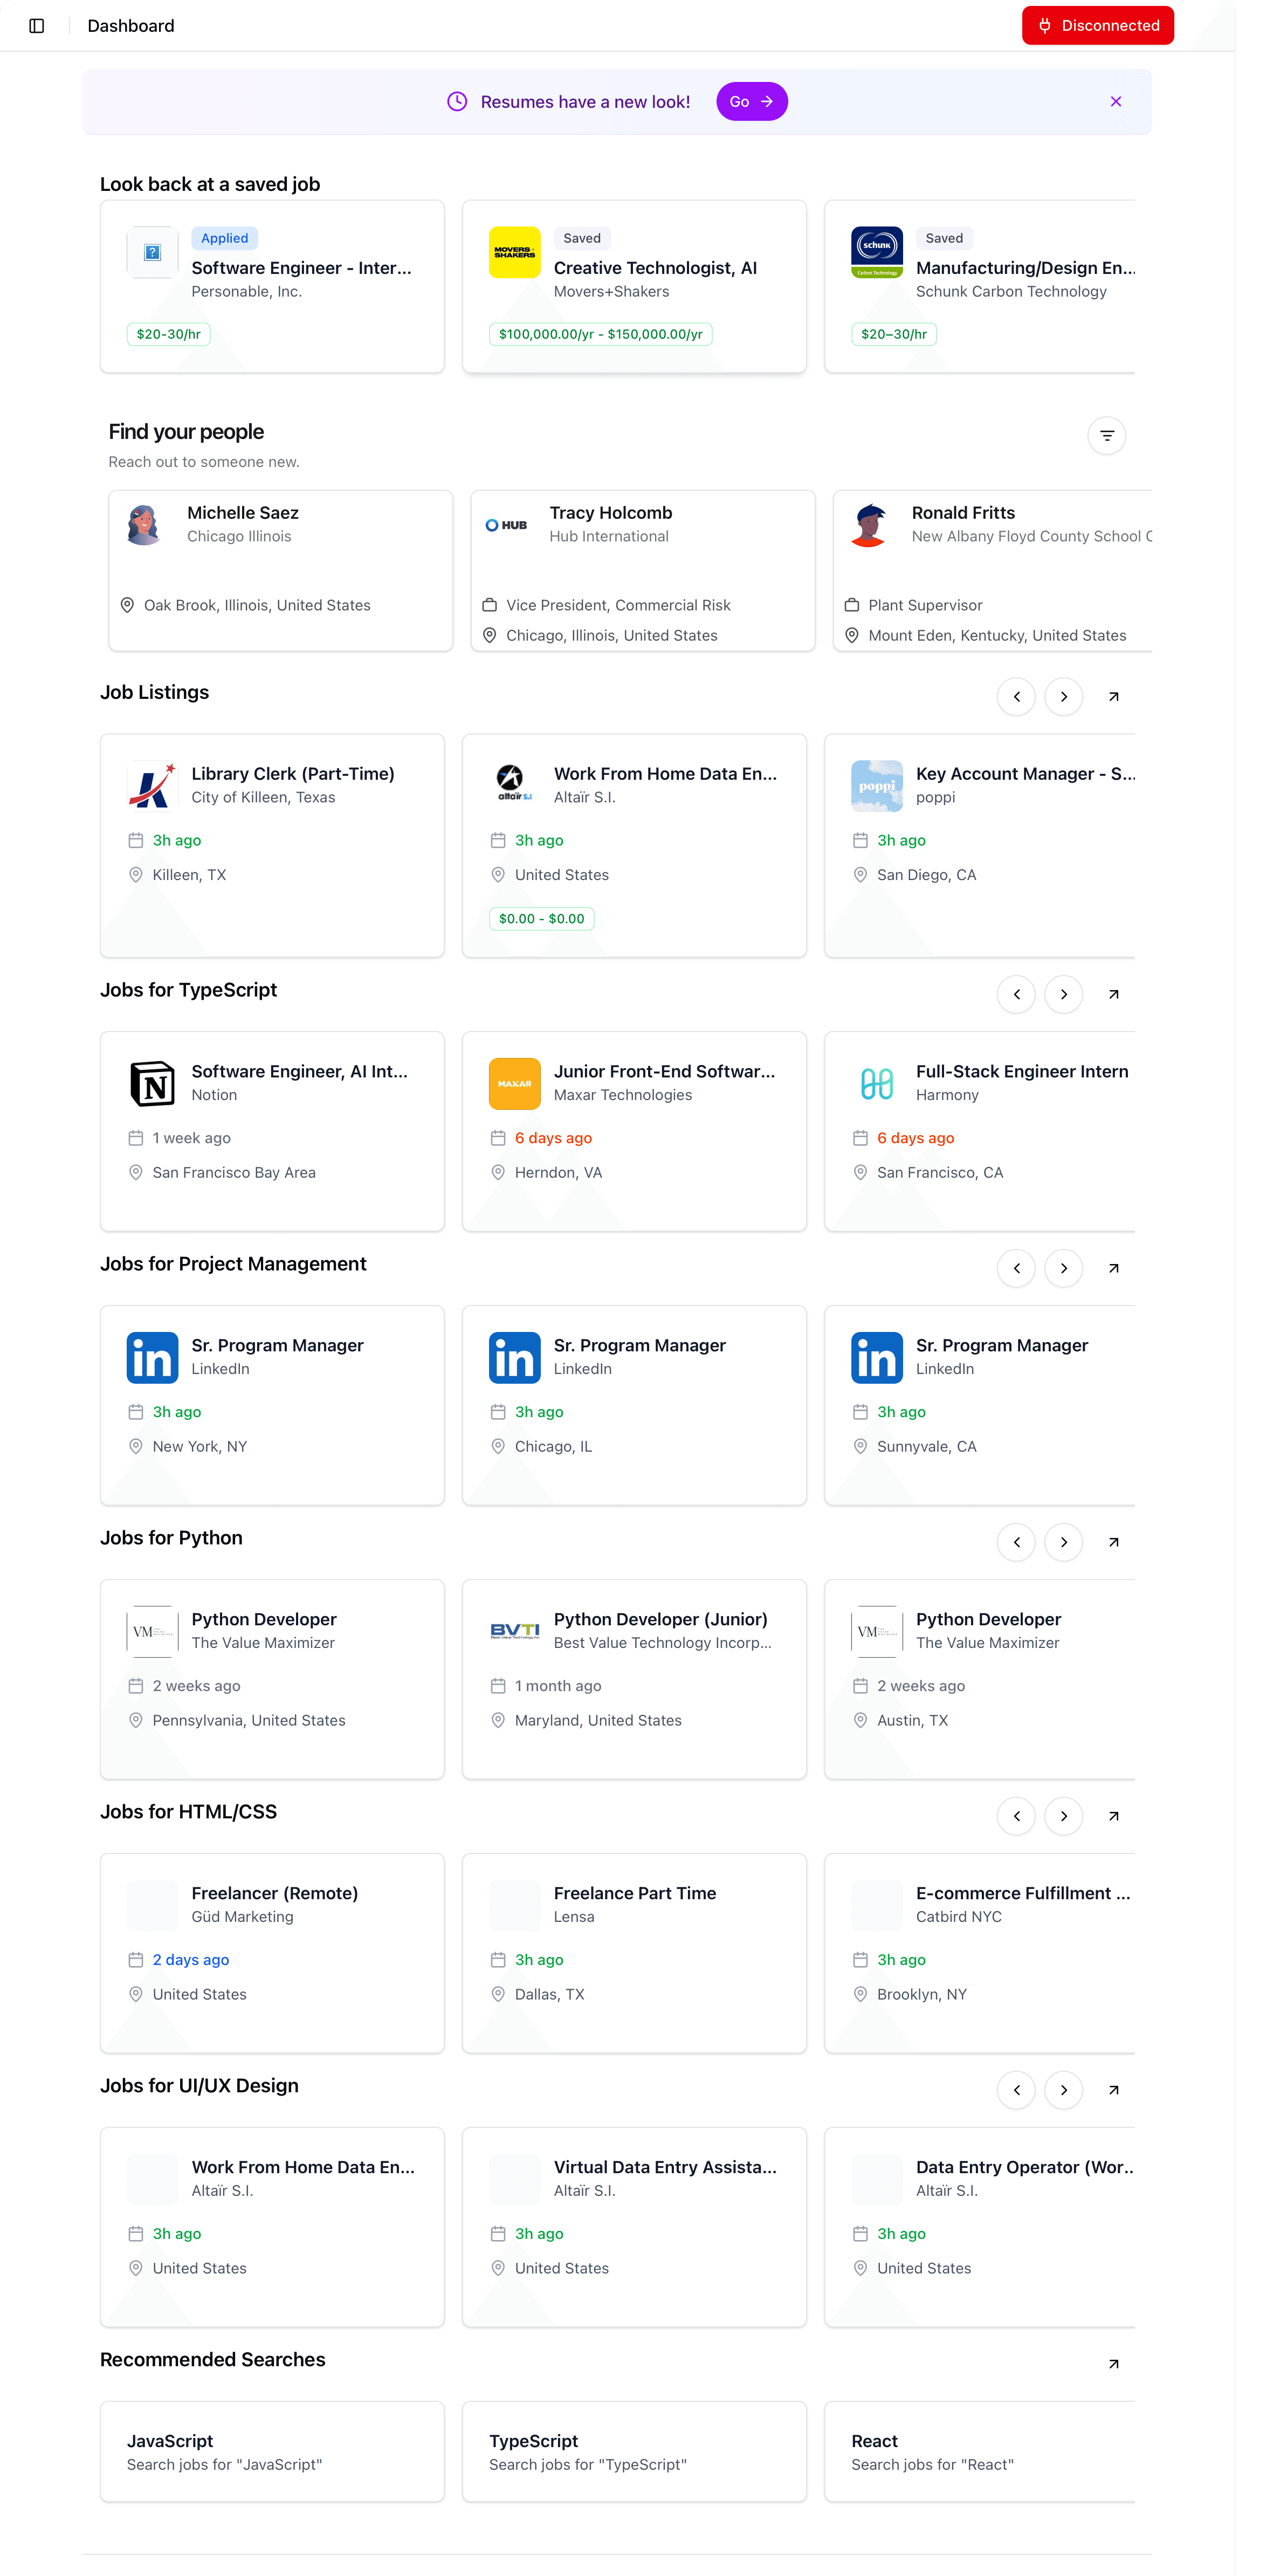Expand the Recommended Searches arrow
1287x2576 pixels.
click(x=1113, y=2364)
